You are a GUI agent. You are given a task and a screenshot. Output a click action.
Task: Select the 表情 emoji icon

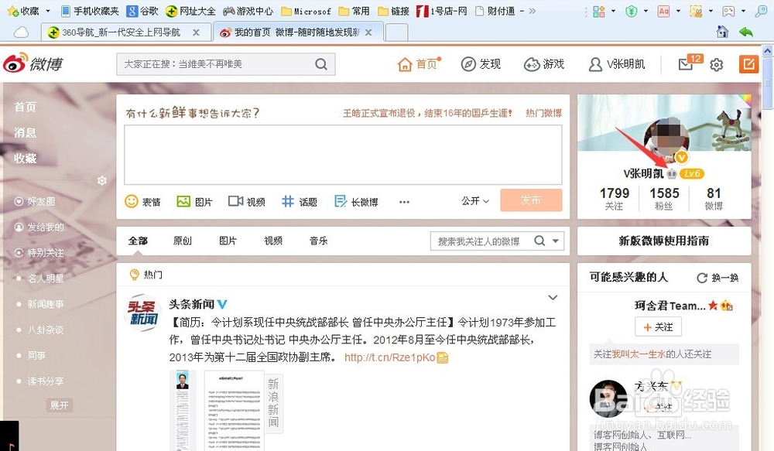(x=132, y=201)
